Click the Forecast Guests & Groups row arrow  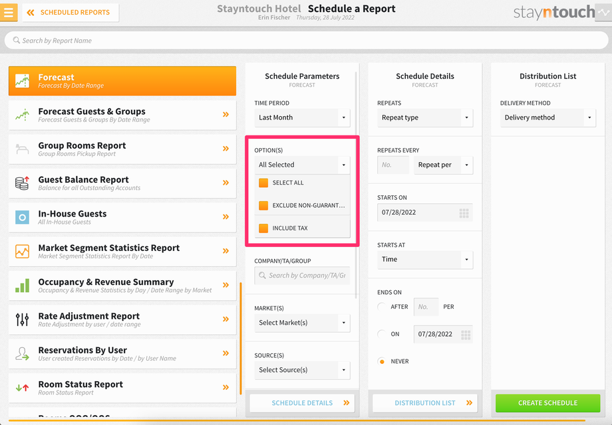pyautogui.click(x=226, y=114)
